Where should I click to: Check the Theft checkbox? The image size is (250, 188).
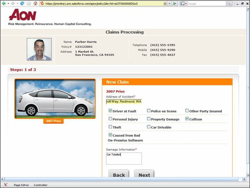tap(110, 127)
